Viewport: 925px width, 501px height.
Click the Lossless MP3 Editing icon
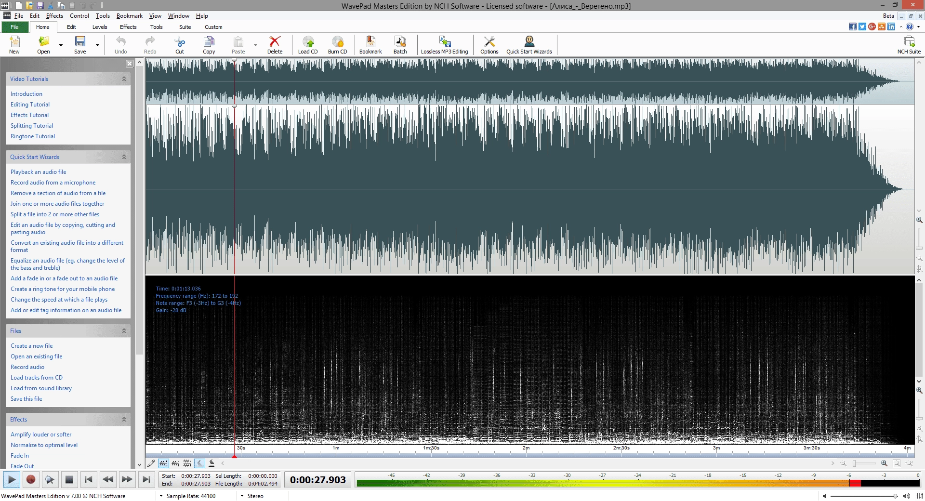click(x=444, y=45)
